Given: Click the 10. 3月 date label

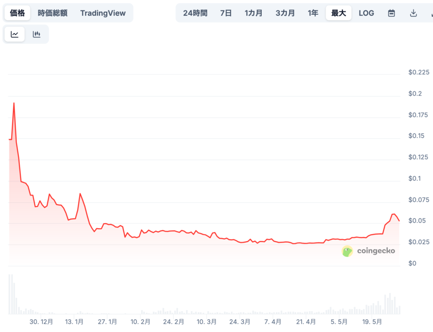Looking at the screenshot, I should pyautogui.click(x=206, y=322).
